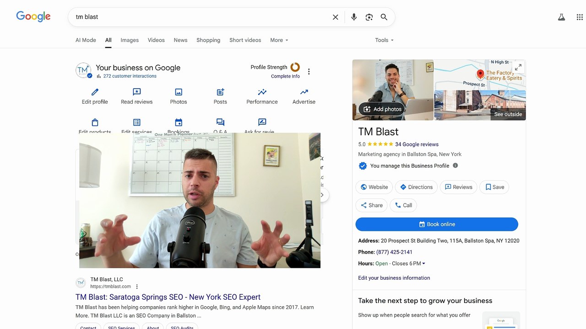The height and width of the screenshot is (329, 586).
Task: Open the Tools dropdown
Action: coord(384,40)
